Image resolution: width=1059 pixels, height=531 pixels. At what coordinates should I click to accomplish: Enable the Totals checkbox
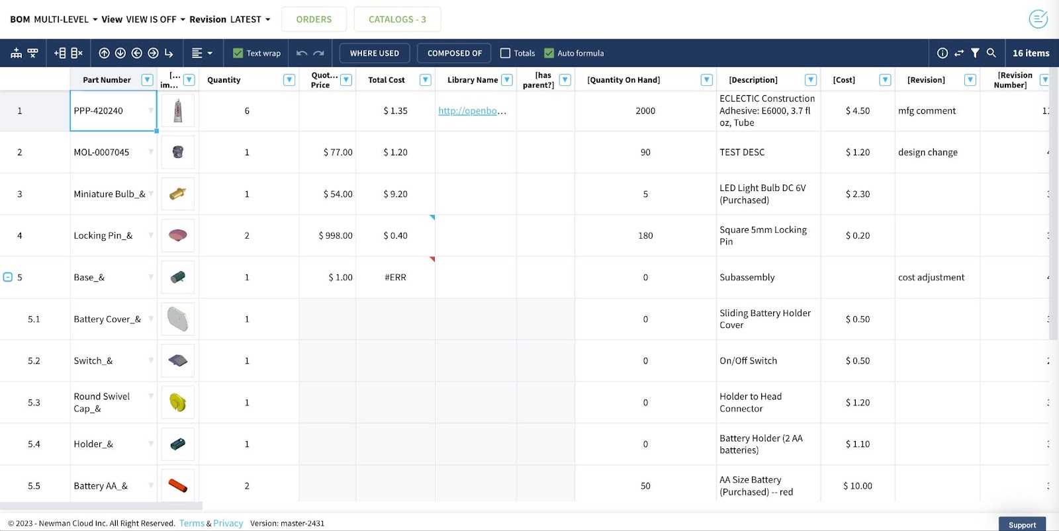pyautogui.click(x=506, y=53)
